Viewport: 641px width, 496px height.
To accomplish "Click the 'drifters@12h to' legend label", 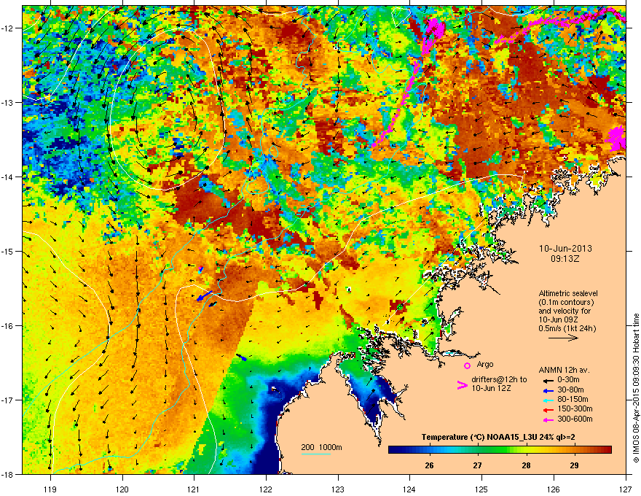I will click(499, 380).
